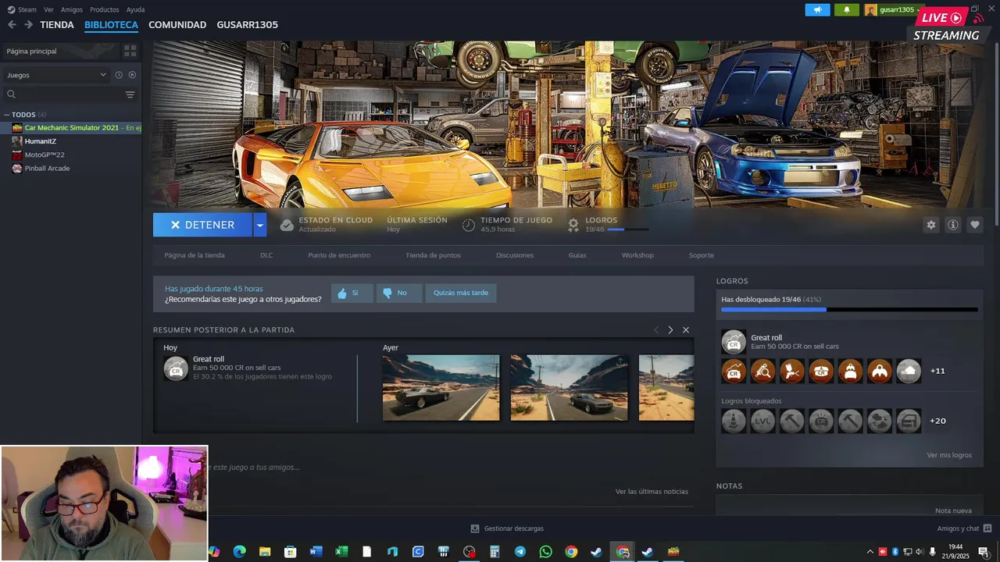Screen dimensions: 1000x562
Task: Click the DETENER stop button
Action: point(203,225)
